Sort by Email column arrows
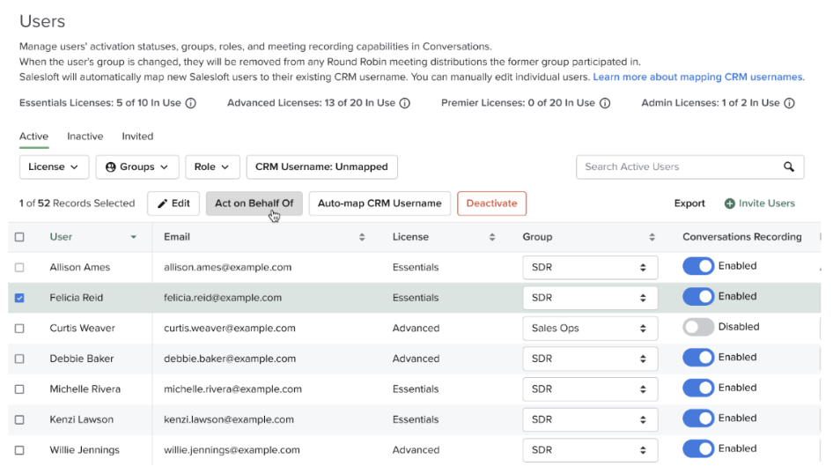 click(362, 237)
